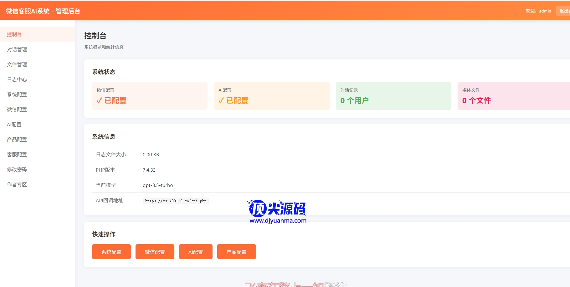Open AI配置 from the sidebar menu
The height and width of the screenshot is (287, 570).
14,124
